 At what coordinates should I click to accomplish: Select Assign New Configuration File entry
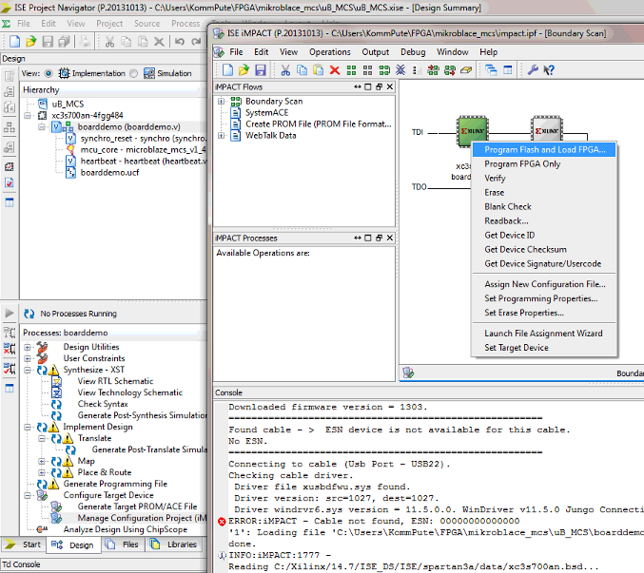544,284
